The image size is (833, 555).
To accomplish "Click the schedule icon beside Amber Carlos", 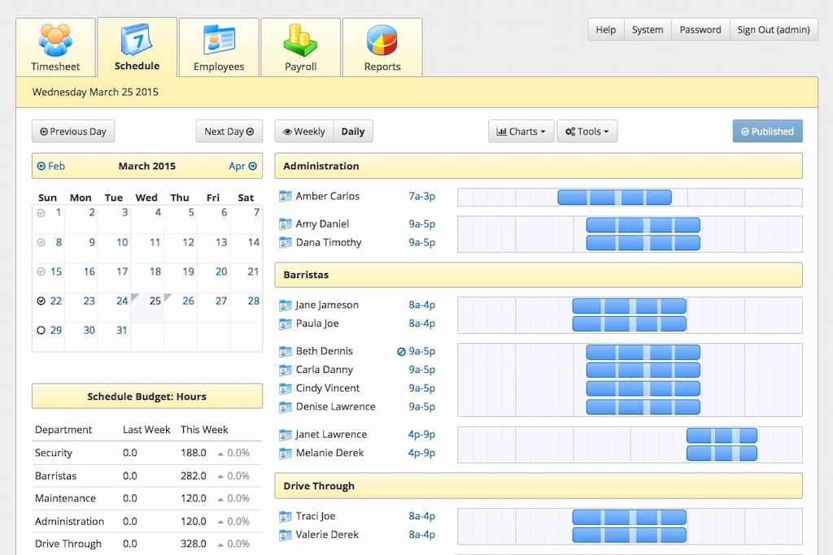I will [286, 196].
